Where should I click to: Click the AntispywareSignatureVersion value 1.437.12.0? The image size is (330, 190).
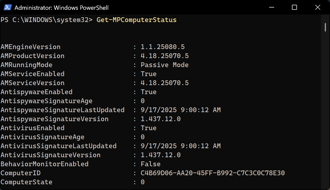(x=161, y=119)
